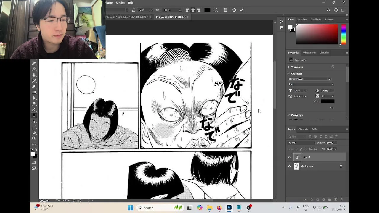Cancel current text edits icon

[234, 10]
